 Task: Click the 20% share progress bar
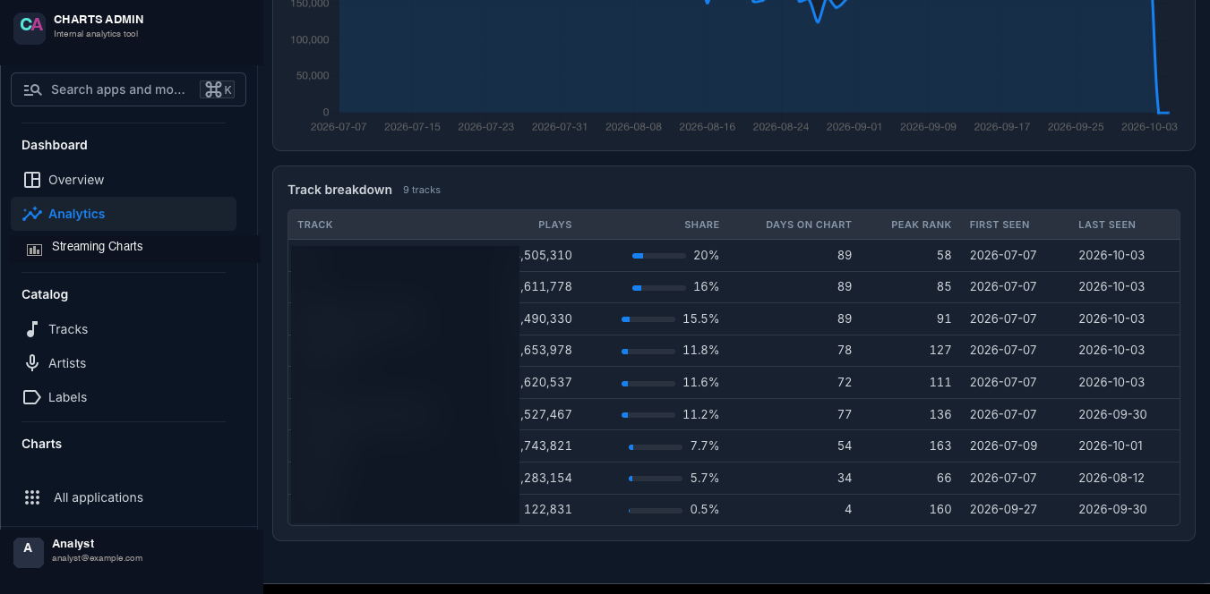pyautogui.click(x=659, y=256)
